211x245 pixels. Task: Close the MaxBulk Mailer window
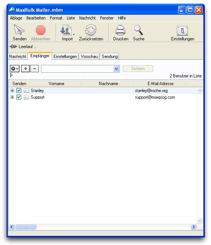coord(199,10)
